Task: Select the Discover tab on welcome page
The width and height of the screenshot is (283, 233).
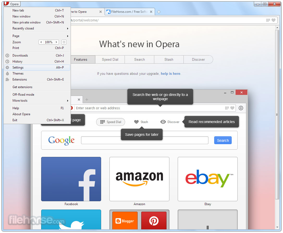Action: point(198,60)
